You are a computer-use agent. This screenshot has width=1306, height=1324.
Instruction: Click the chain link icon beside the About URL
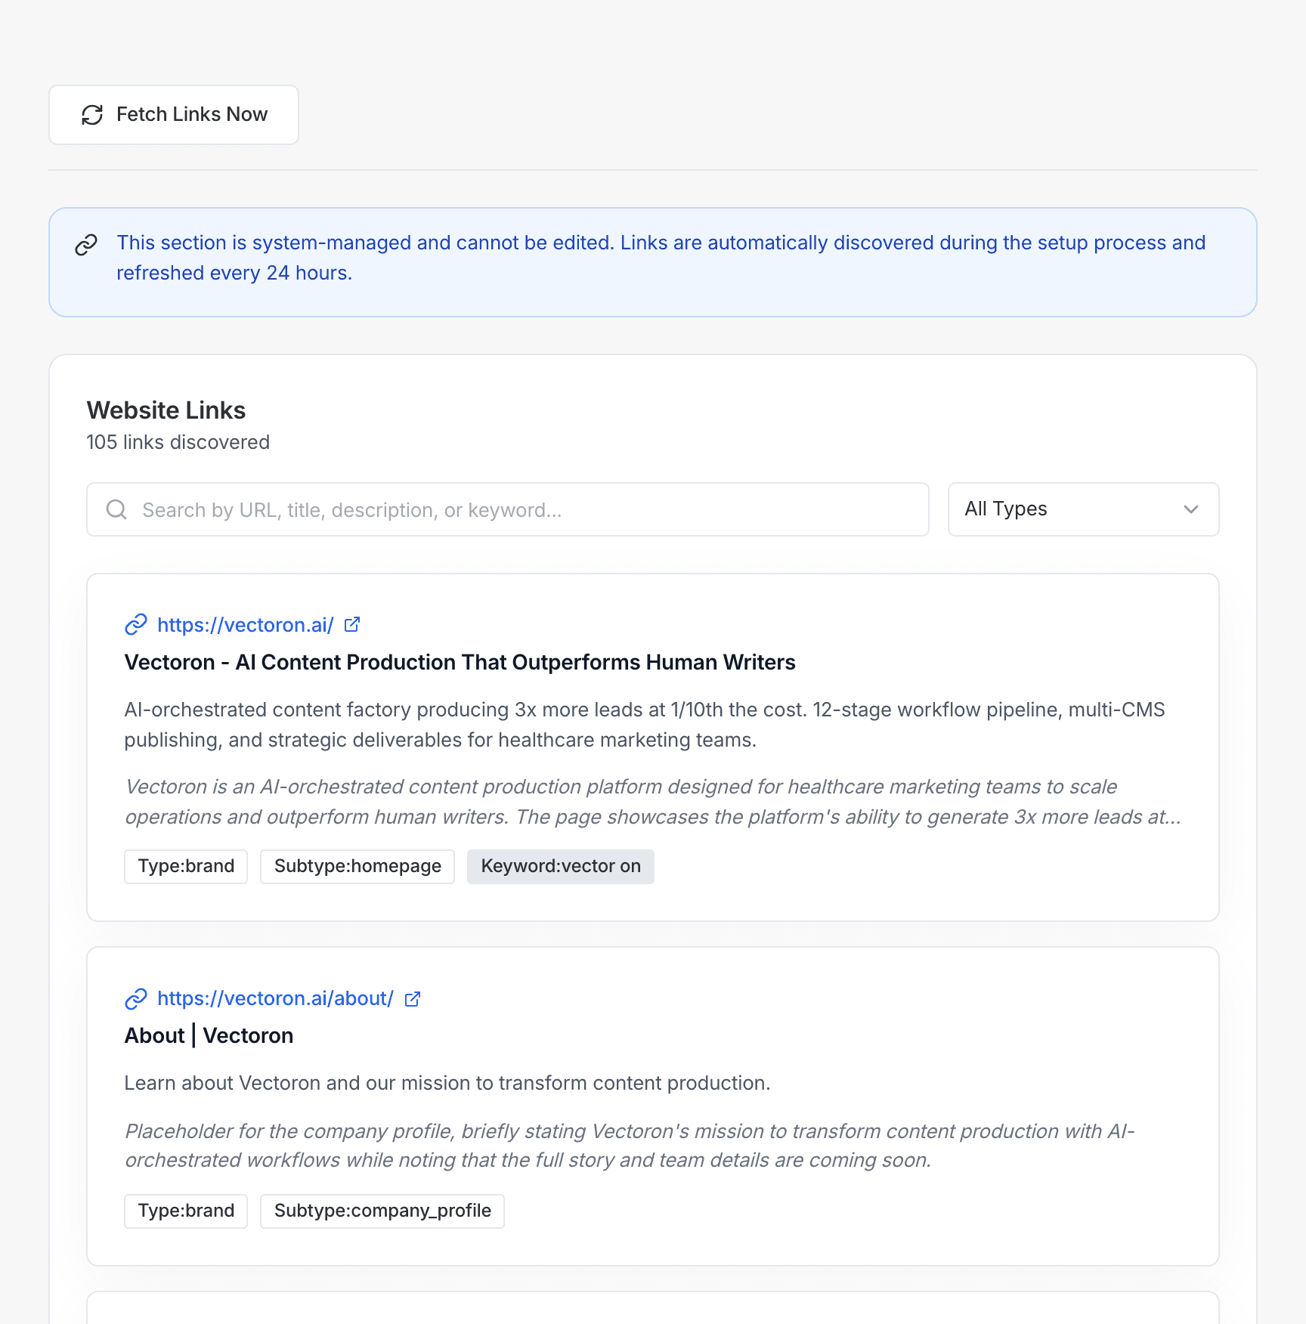click(136, 998)
